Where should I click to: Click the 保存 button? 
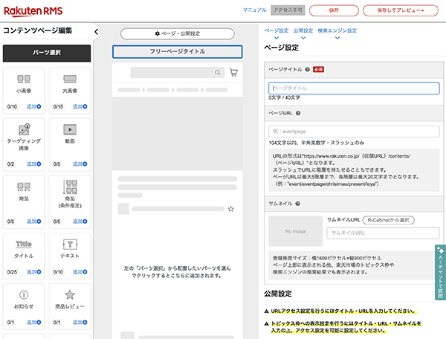point(333,10)
